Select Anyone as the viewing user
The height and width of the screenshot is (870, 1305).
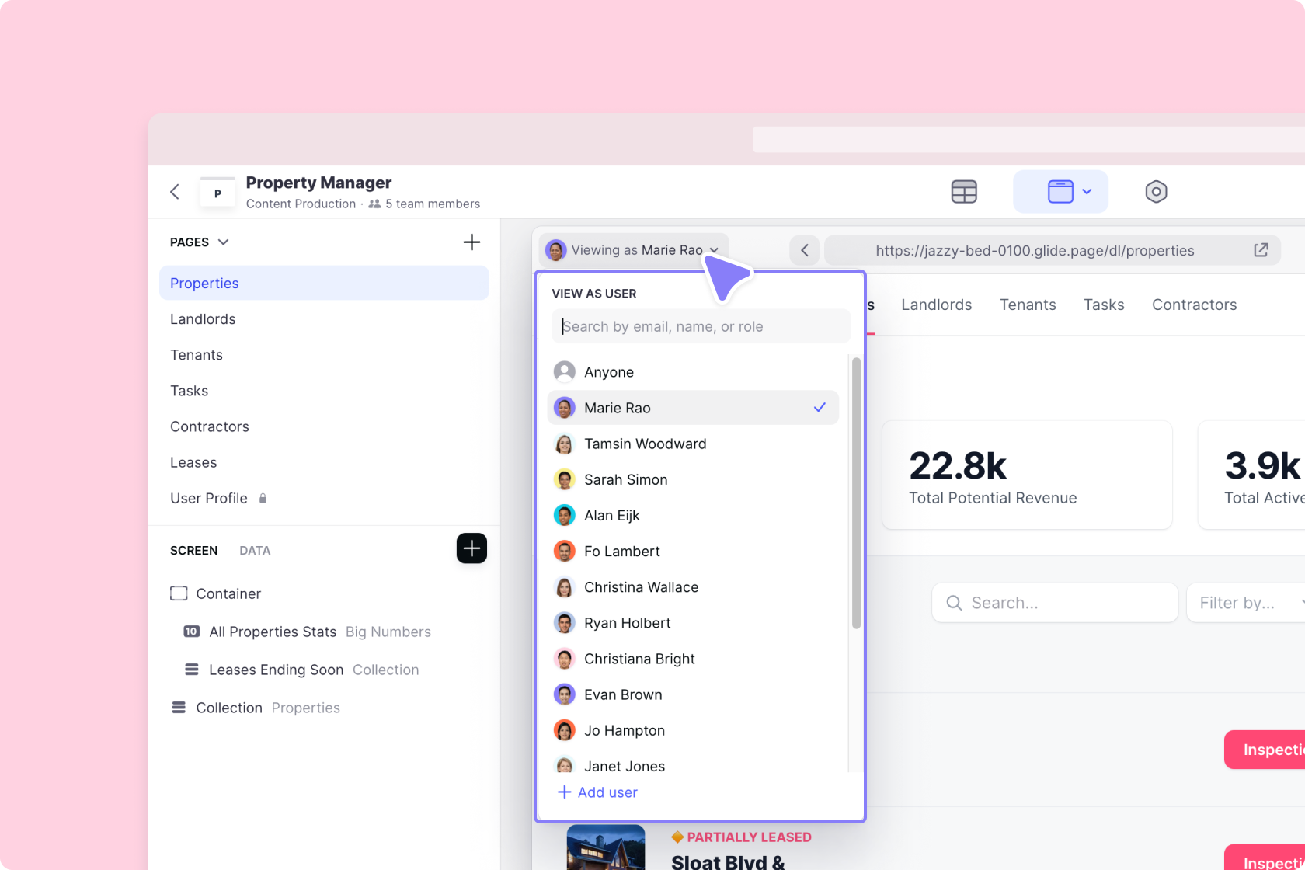(x=609, y=371)
